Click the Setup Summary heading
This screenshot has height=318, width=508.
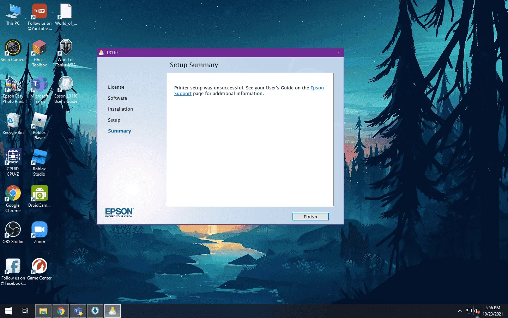pos(194,65)
